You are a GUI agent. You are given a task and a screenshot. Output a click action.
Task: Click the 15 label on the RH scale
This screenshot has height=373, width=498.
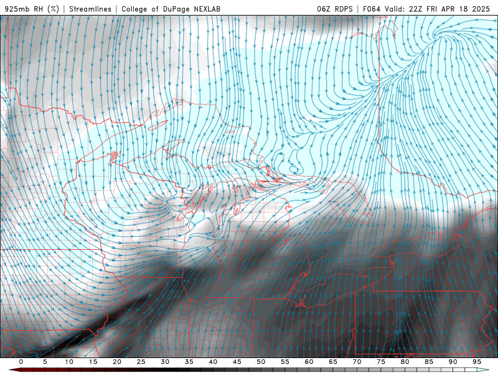point(93,362)
